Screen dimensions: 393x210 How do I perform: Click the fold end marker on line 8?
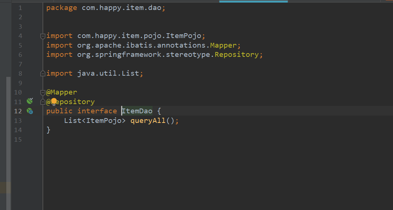tap(43, 73)
